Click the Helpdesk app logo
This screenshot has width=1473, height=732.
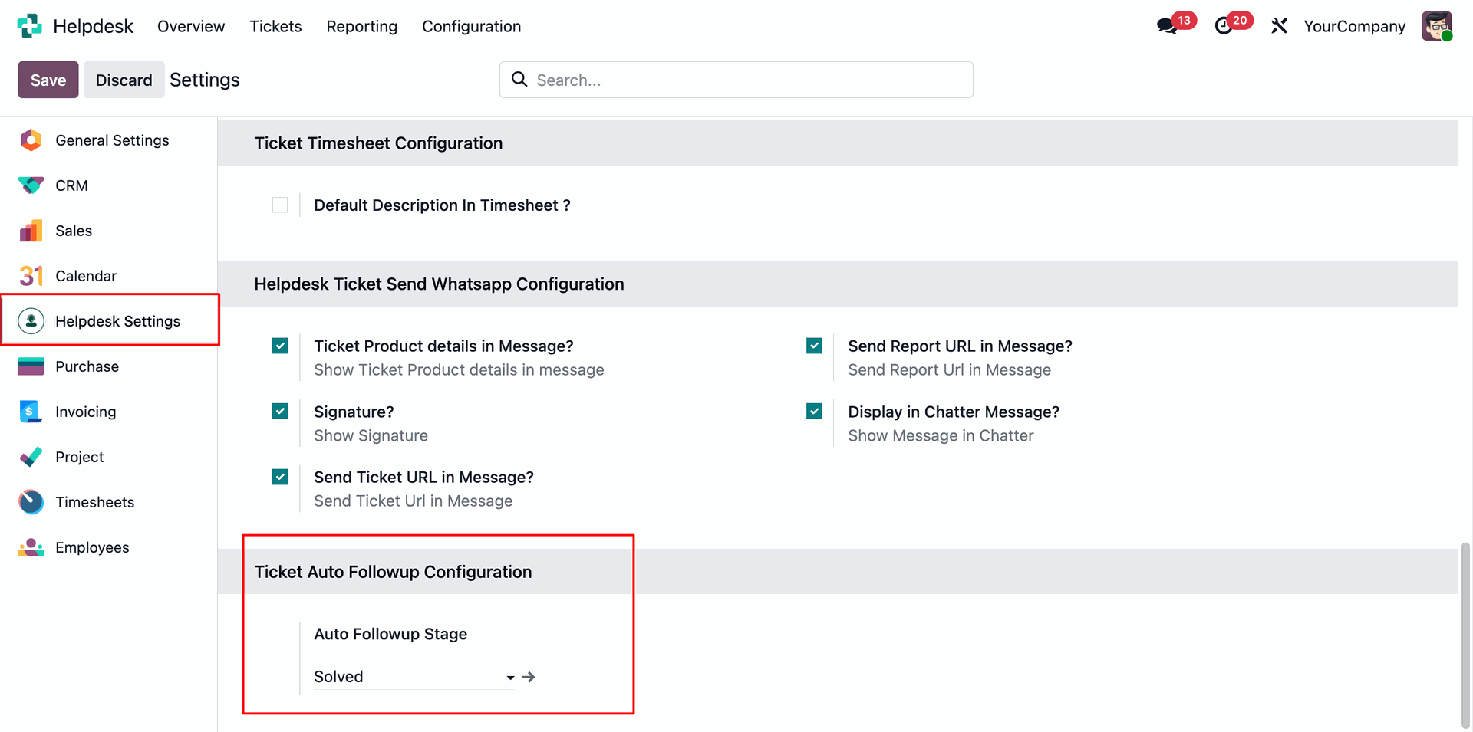tap(30, 26)
